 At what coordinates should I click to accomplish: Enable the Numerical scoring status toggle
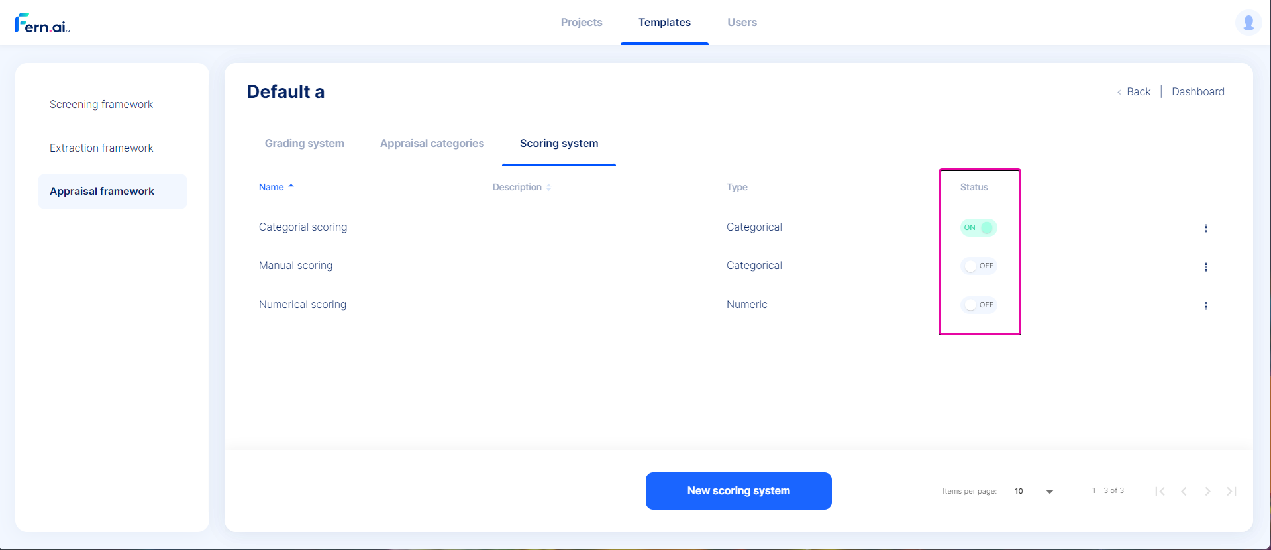(978, 305)
